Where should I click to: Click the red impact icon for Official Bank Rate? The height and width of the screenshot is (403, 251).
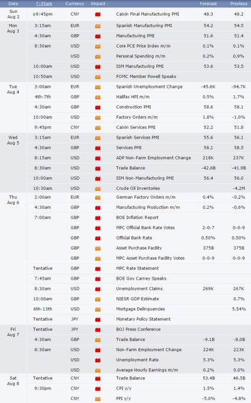pos(98,238)
